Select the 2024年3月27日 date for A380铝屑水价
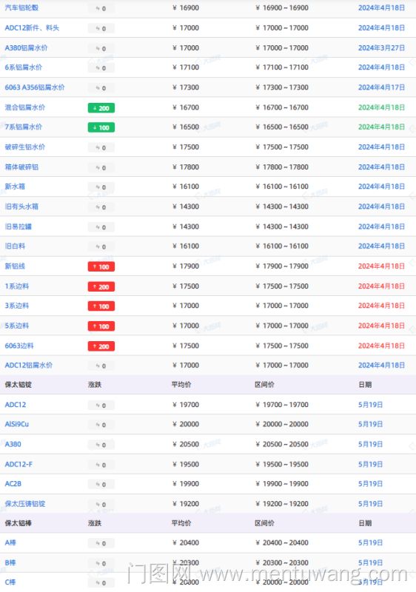This screenshot has width=416, height=592. pos(381,48)
